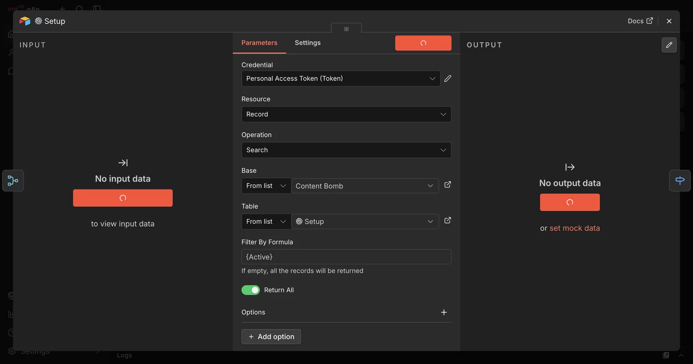Open Table mode dropdown 'From list'

pyautogui.click(x=266, y=221)
